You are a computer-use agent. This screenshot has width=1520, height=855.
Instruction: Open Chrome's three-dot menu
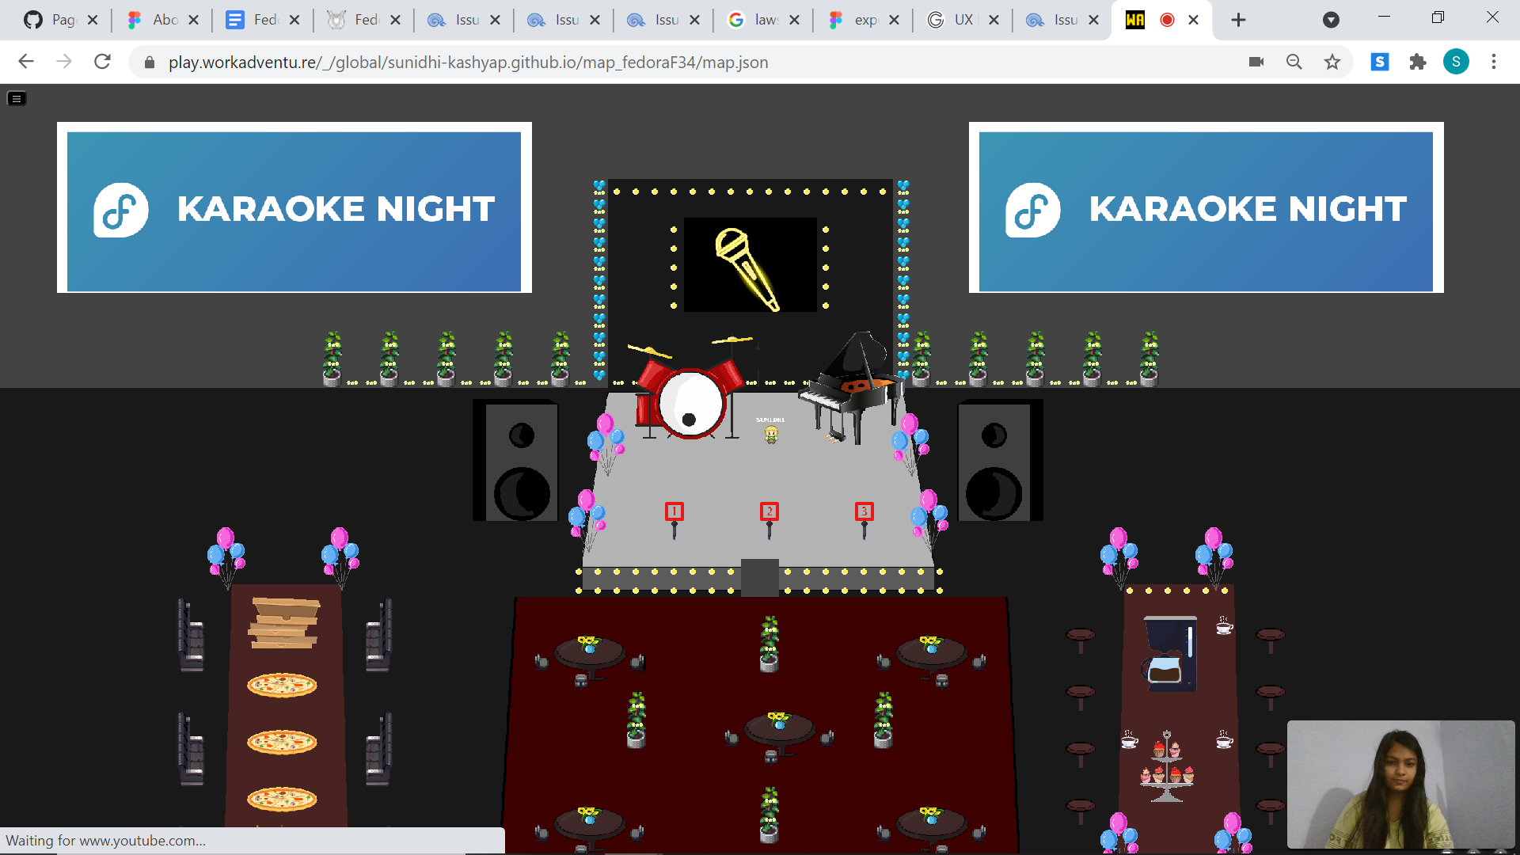tap(1494, 62)
